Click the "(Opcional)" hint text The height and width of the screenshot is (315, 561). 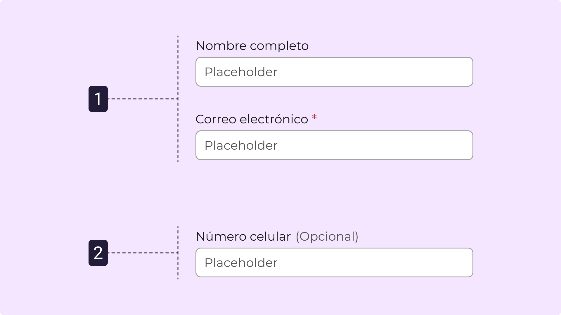pyautogui.click(x=327, y=237)
